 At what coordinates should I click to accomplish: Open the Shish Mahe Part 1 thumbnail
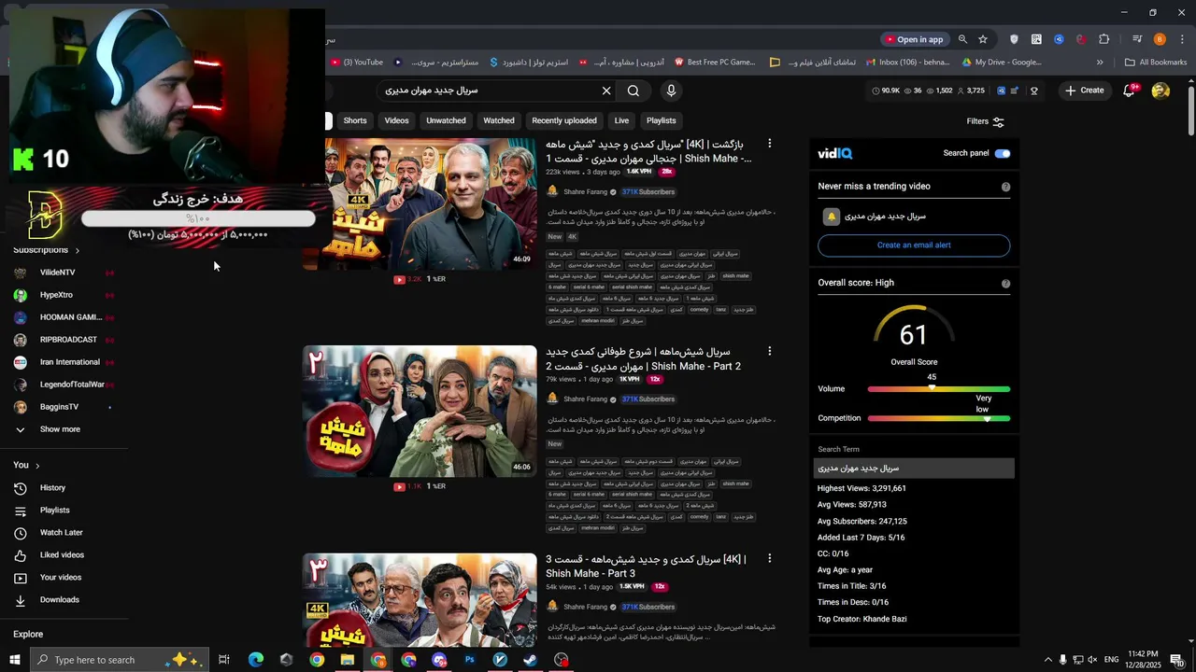point(420,204)
